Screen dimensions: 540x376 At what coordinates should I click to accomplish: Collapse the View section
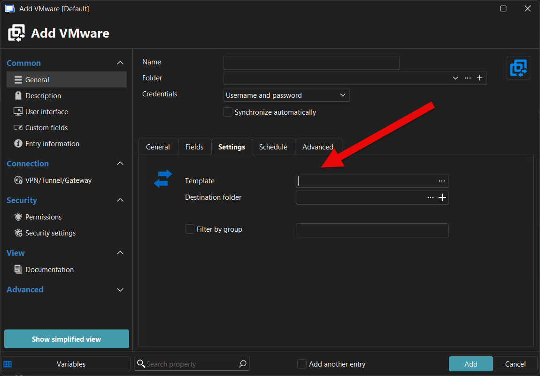pos(120,253)
